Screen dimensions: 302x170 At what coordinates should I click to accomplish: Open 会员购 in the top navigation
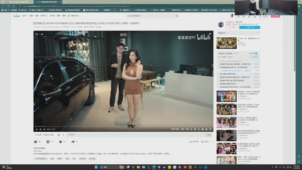coord(52,16)
